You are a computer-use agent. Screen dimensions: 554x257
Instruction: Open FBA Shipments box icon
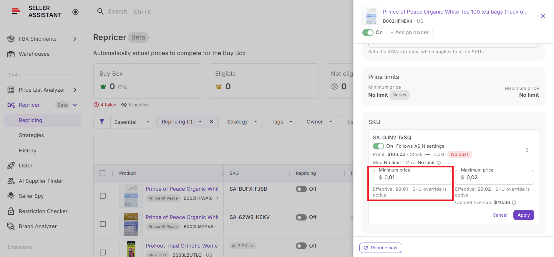(11, 39)
